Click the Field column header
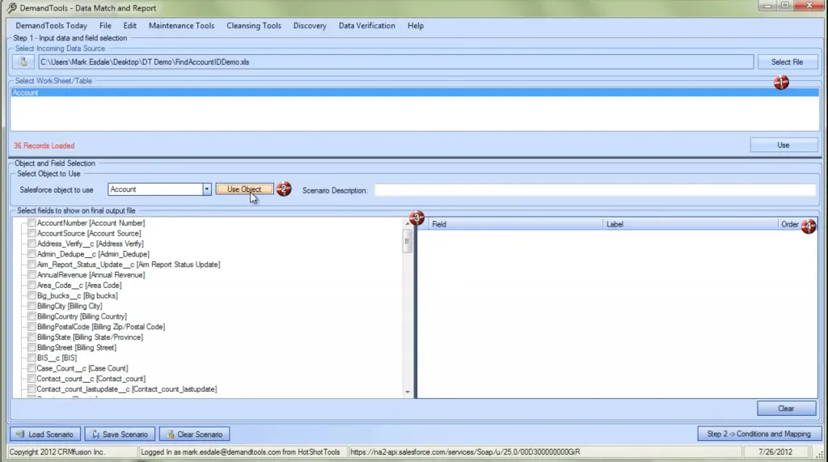Image resolution: width=828 pixels, height=462 pixels. [515, 224]
